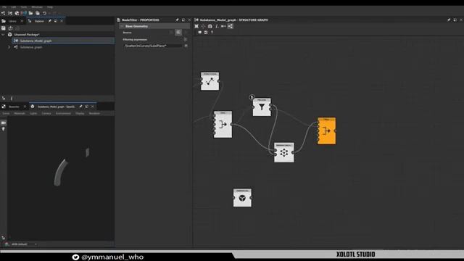Select the orange merge node
Screen dimensions: 464x261
(327, 130)
